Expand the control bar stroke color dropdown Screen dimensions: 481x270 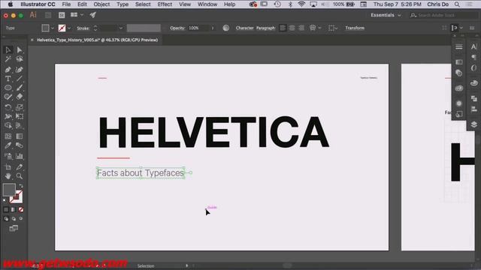[x=69, y=28]
